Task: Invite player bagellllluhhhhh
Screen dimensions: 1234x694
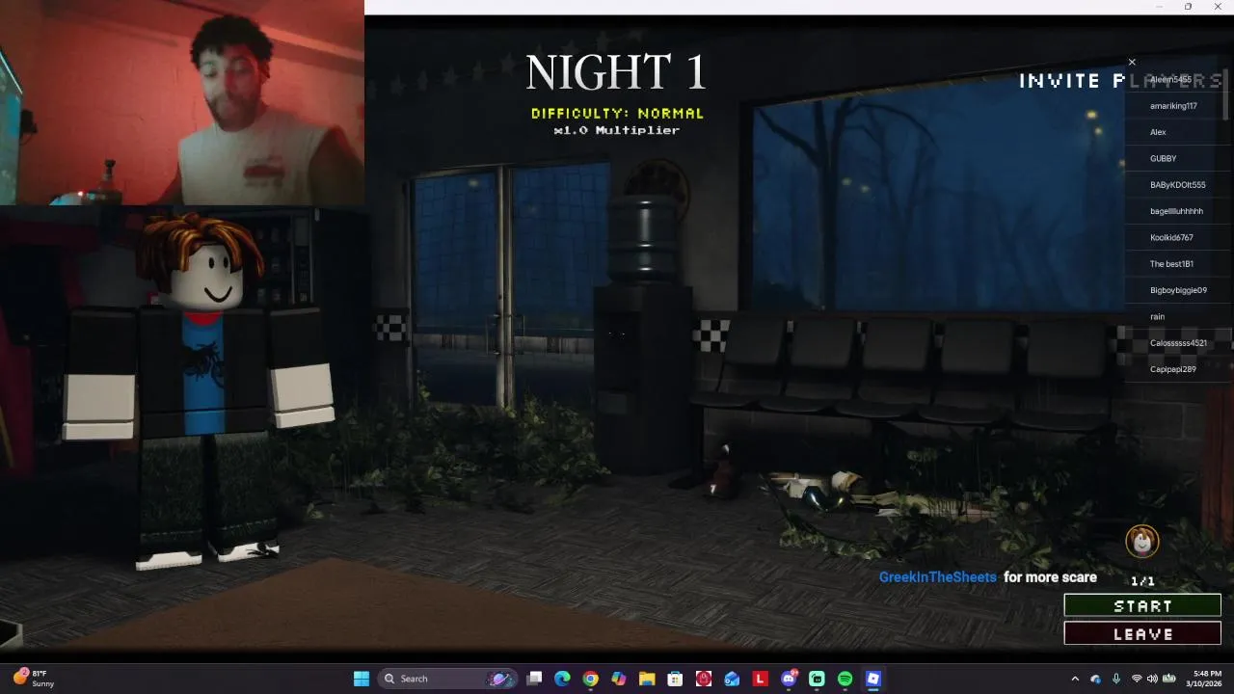Action: [x=1177, y=211]
